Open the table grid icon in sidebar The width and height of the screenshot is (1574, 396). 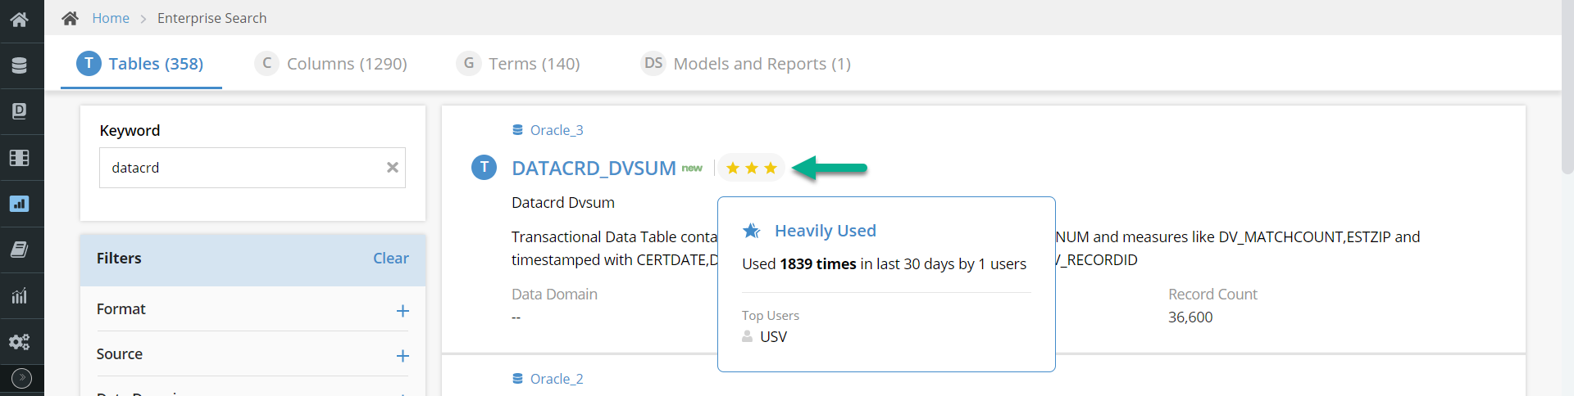[20, 158]
